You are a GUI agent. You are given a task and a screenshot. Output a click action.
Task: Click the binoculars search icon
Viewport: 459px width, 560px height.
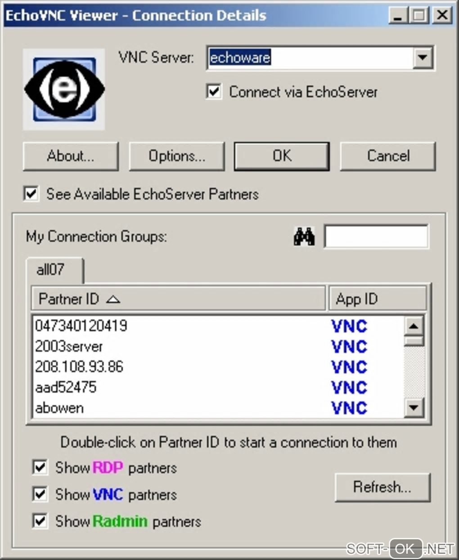pos(304,236)
